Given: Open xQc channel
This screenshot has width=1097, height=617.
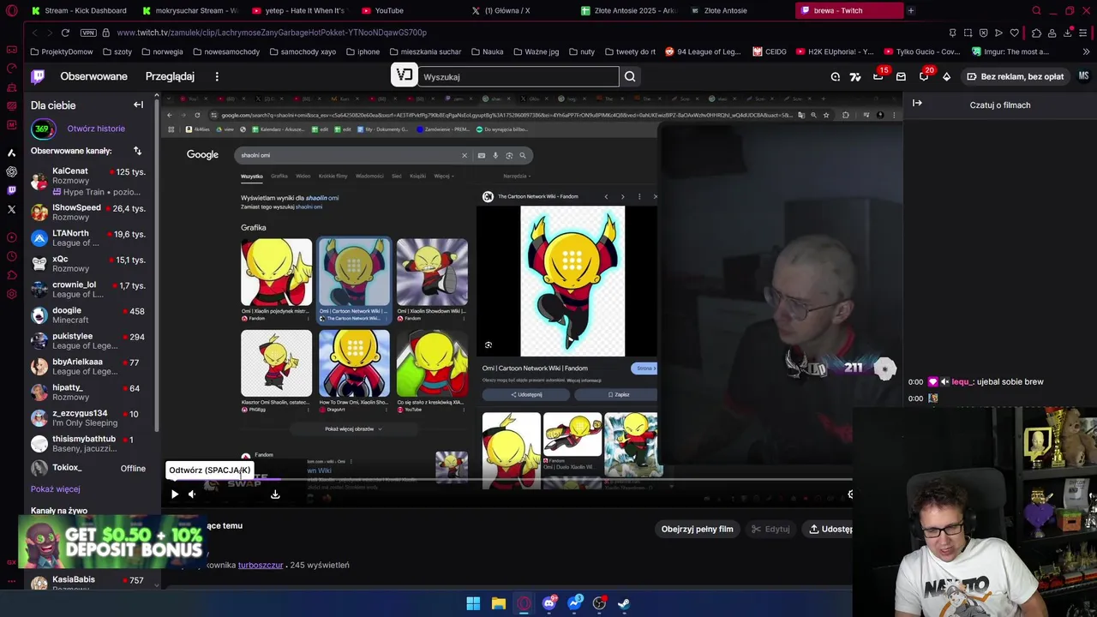Looking at the screenshot, I should [88, 264].
